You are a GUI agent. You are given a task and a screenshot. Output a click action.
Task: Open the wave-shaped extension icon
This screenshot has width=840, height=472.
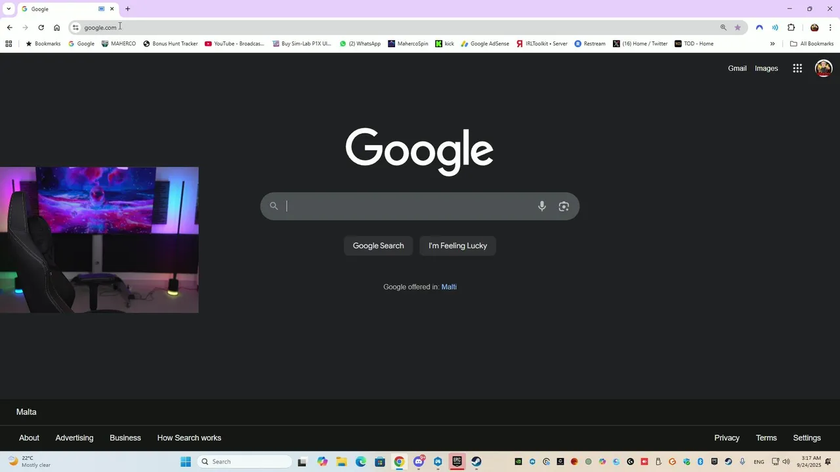click(759, 28)
